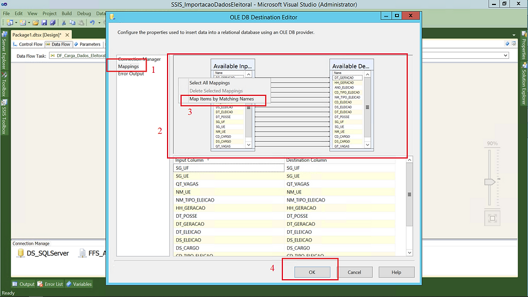528x297 pixels.
Task: Click the Open File folder icon
Action: point(36,23)
